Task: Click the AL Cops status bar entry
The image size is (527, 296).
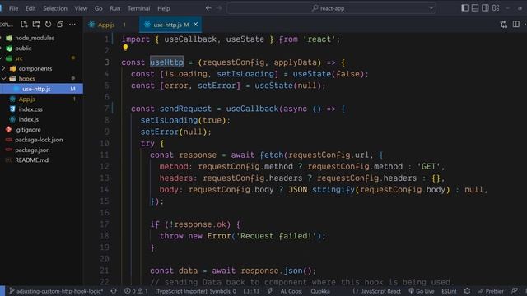Action: (x=291, y=291)
